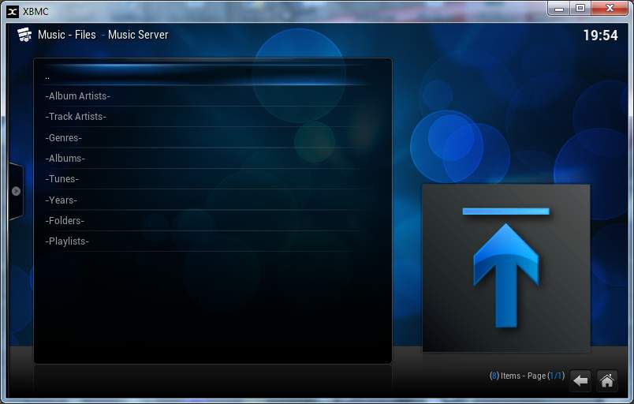Maximize the XBMC window

pos(580,8)
